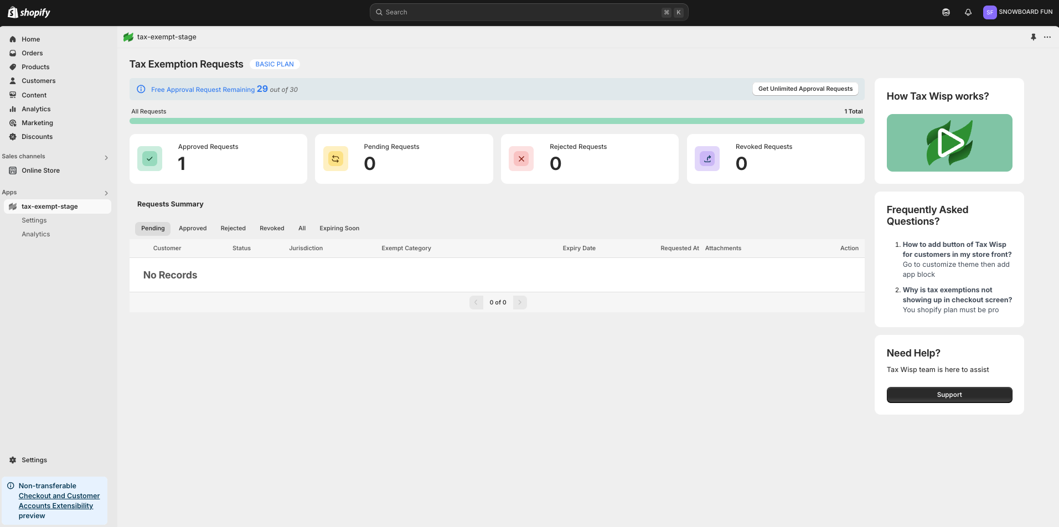The image size is (1059, 527).
Task: Switch to the Expiring Soon tab
Action: (x=339, y=228)
